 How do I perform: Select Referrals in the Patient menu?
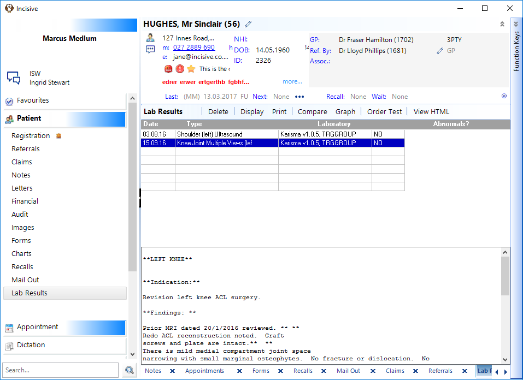click(x=26, y=149)
